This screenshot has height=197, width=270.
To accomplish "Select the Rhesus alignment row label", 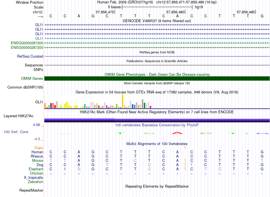I will point(37,156).
